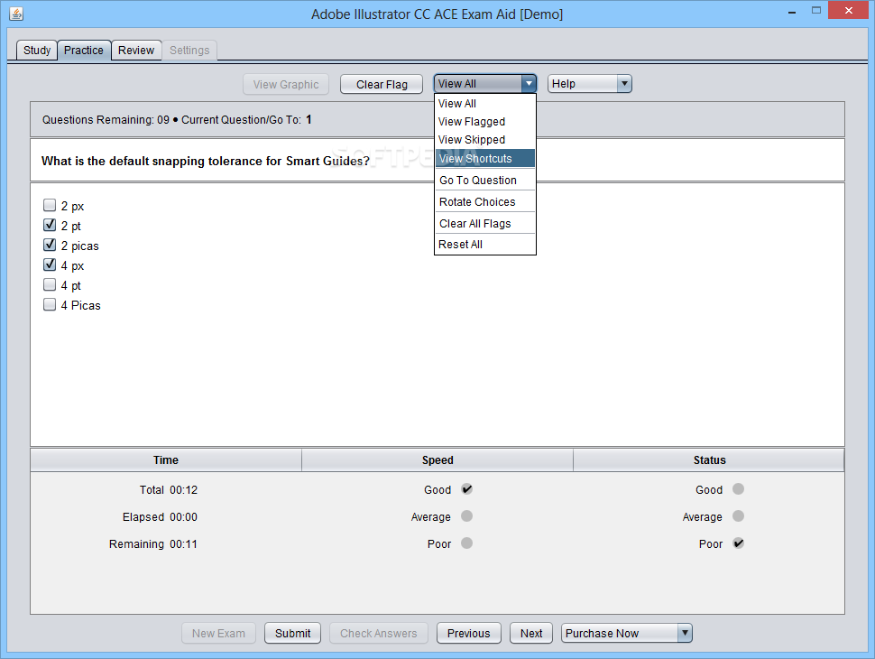Click the New Exam button
Image resolution: width=875 pixels, height=659 pixels.
(x=218, y=634)
